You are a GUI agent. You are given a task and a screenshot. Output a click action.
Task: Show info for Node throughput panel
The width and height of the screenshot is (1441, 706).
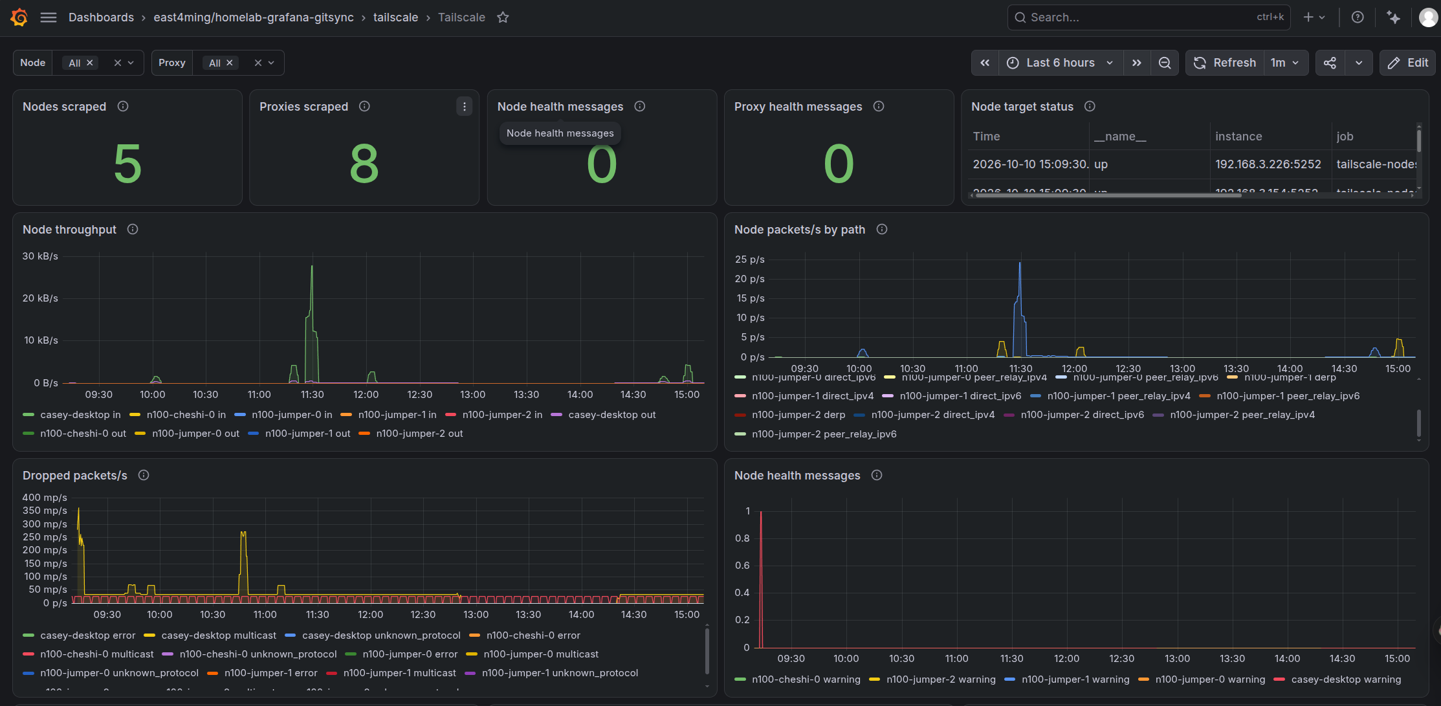[x=133, y=229]
